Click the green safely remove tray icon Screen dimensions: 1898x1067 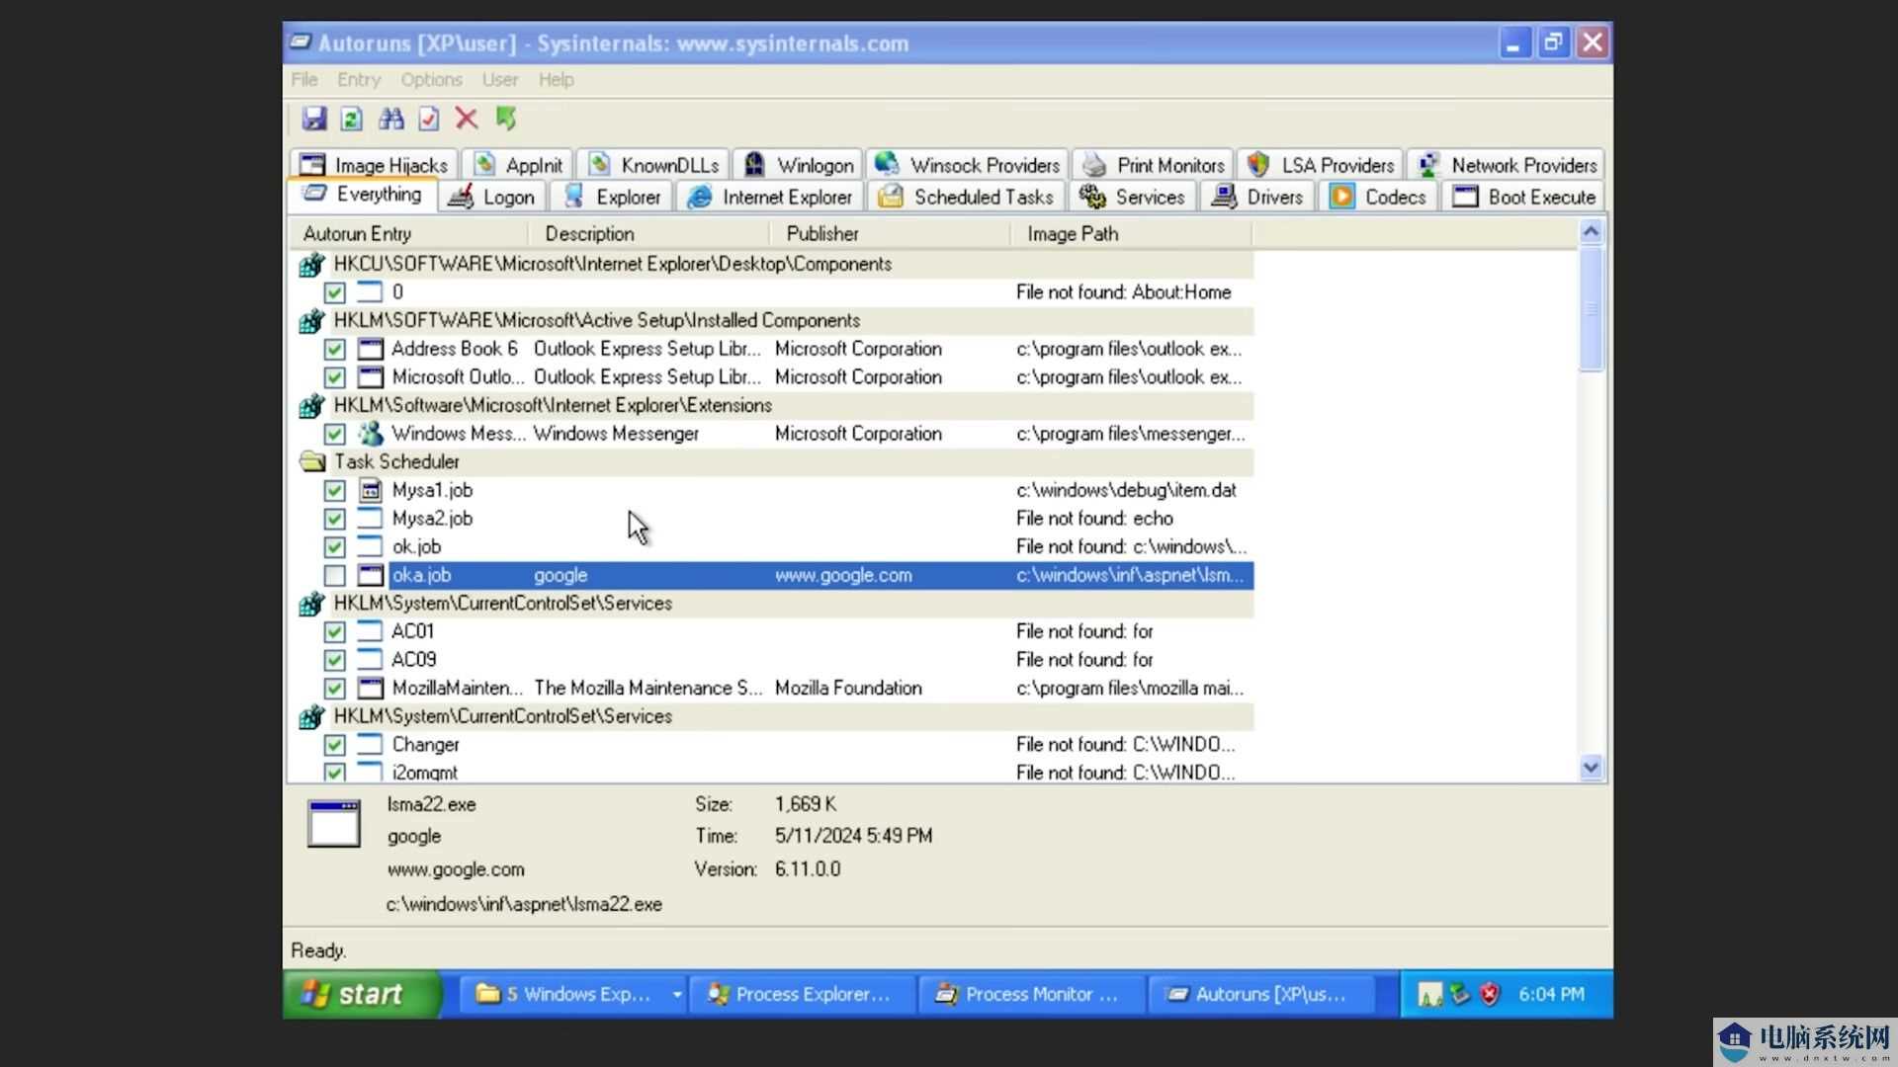point(1460,994)
